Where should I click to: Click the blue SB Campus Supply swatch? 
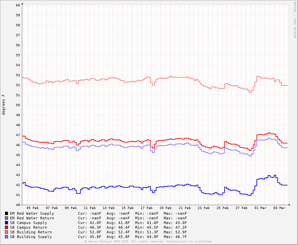6,223
